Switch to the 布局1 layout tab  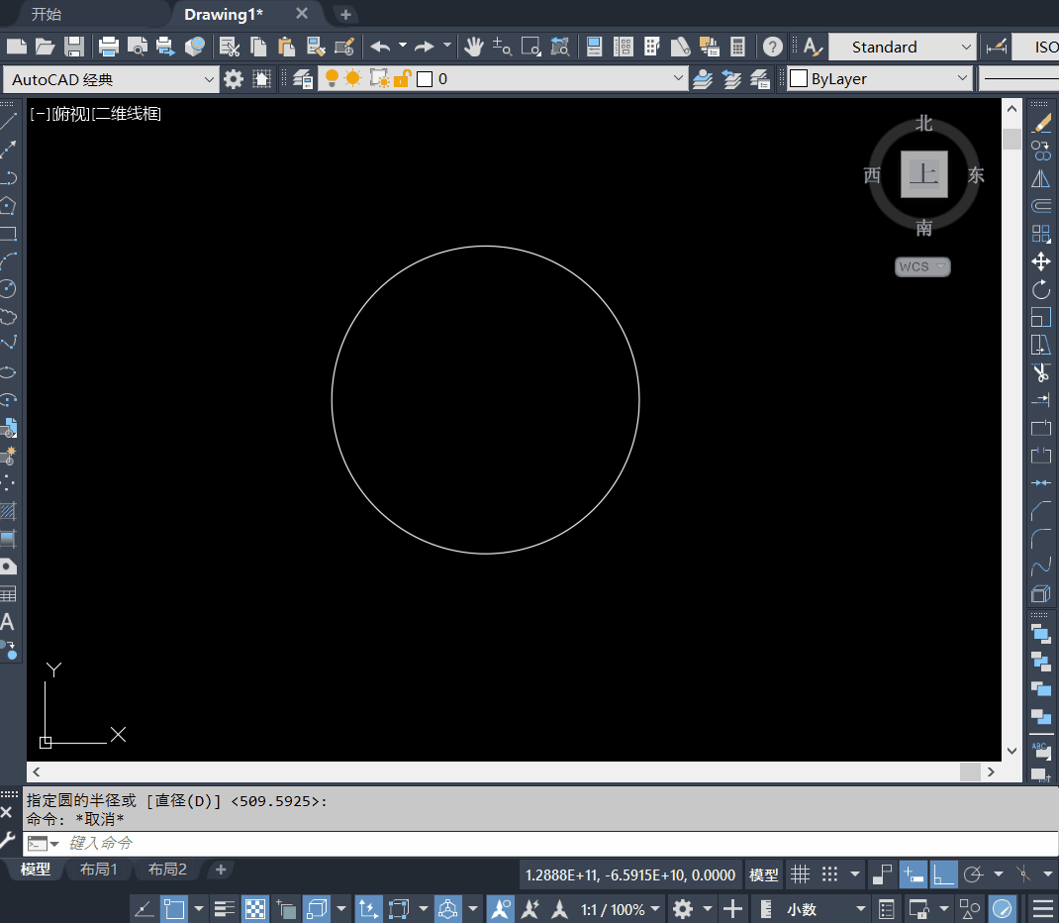pos(99,869)
